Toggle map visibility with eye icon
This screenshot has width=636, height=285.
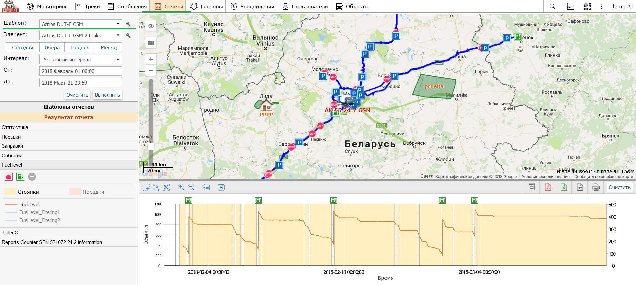[x=151, y=26]
